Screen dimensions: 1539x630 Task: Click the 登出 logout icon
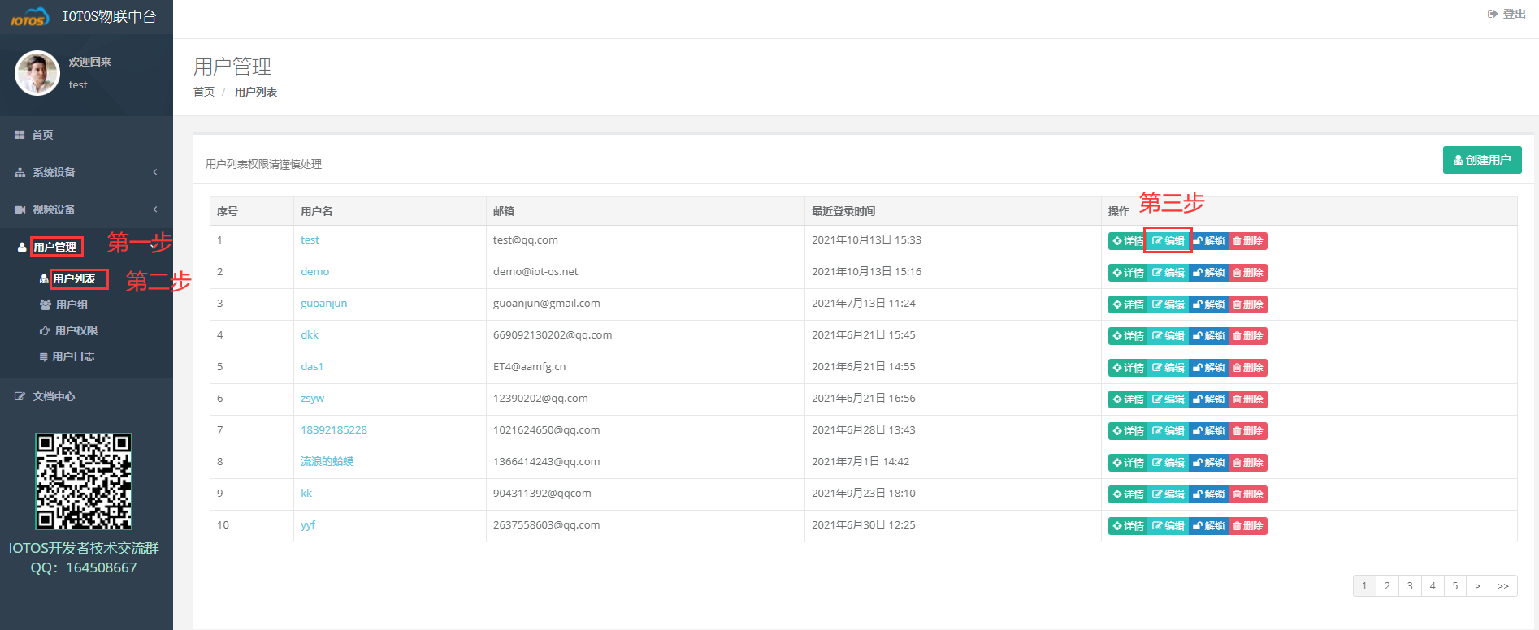[x=1493, y=14]
